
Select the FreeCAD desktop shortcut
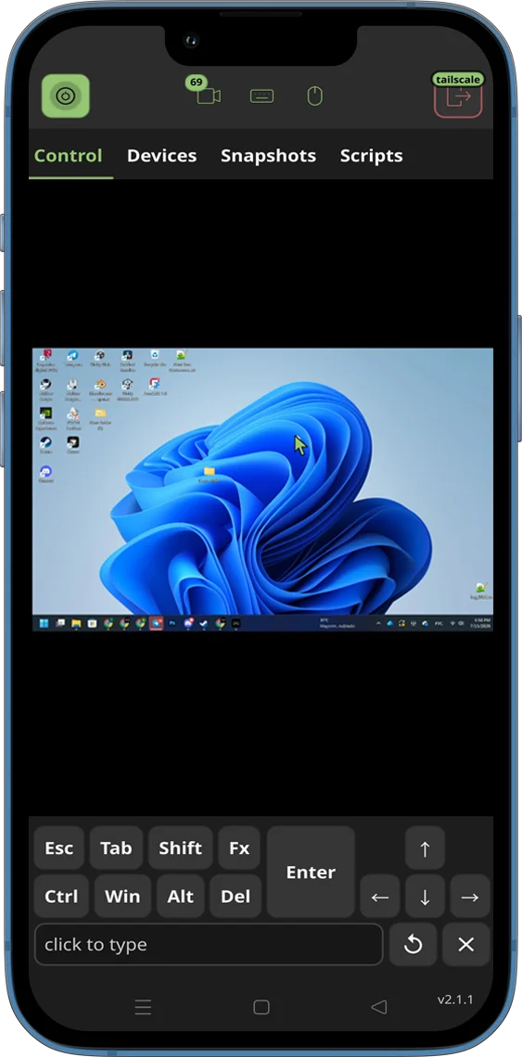coord(155,387)
